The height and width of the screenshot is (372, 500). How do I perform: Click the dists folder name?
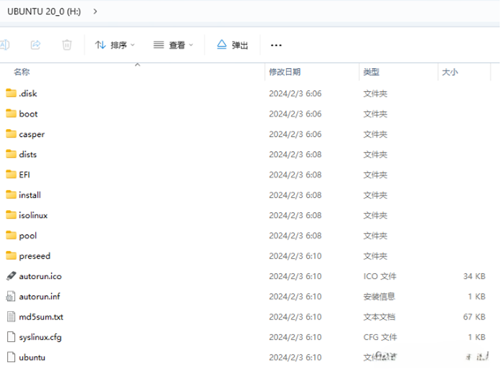pos(28,155)
